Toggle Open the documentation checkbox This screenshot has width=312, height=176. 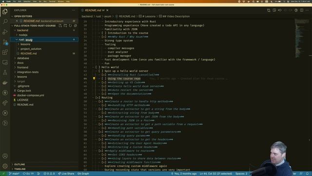pos(104,93)
